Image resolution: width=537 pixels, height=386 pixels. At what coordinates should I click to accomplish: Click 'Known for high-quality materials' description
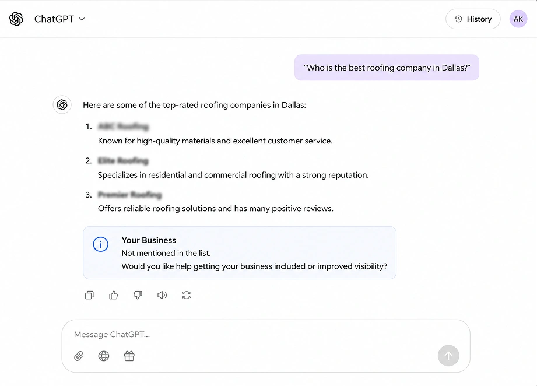[x=215, y=141]
